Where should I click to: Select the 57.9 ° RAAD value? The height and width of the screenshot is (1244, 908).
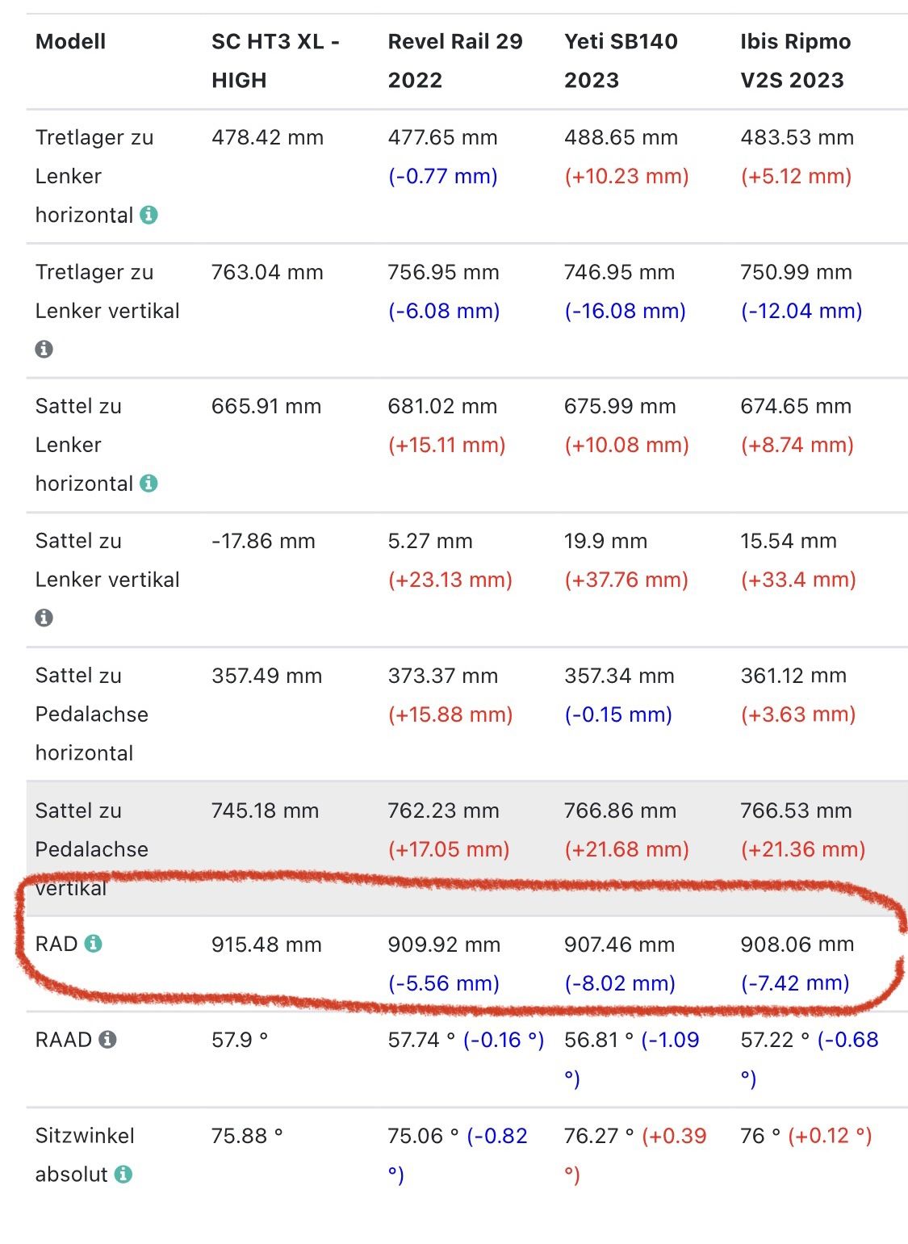240,1040
